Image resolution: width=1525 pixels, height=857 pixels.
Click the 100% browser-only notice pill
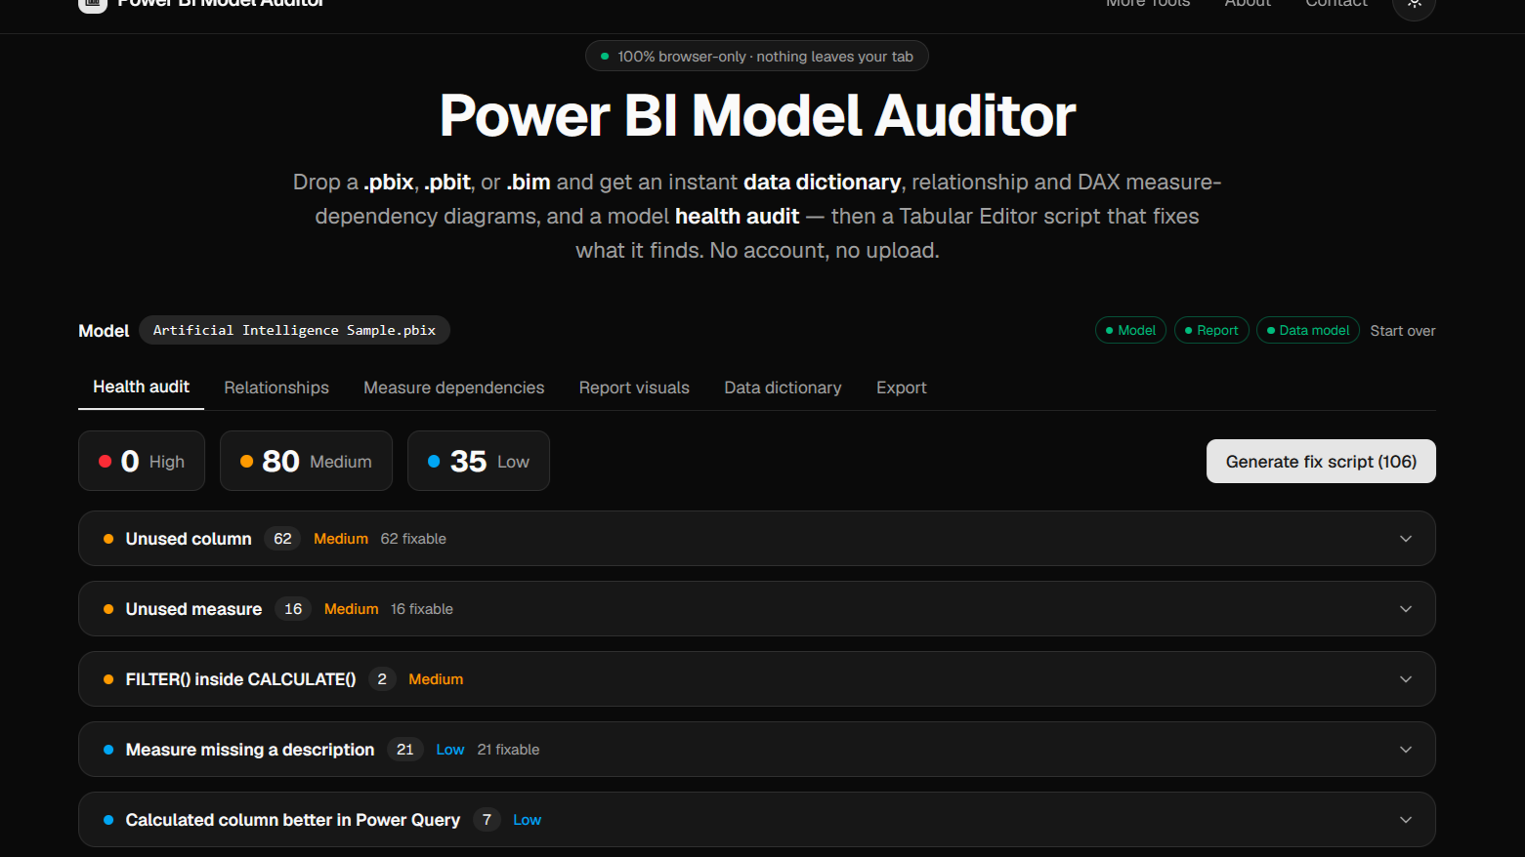point(757,57)
